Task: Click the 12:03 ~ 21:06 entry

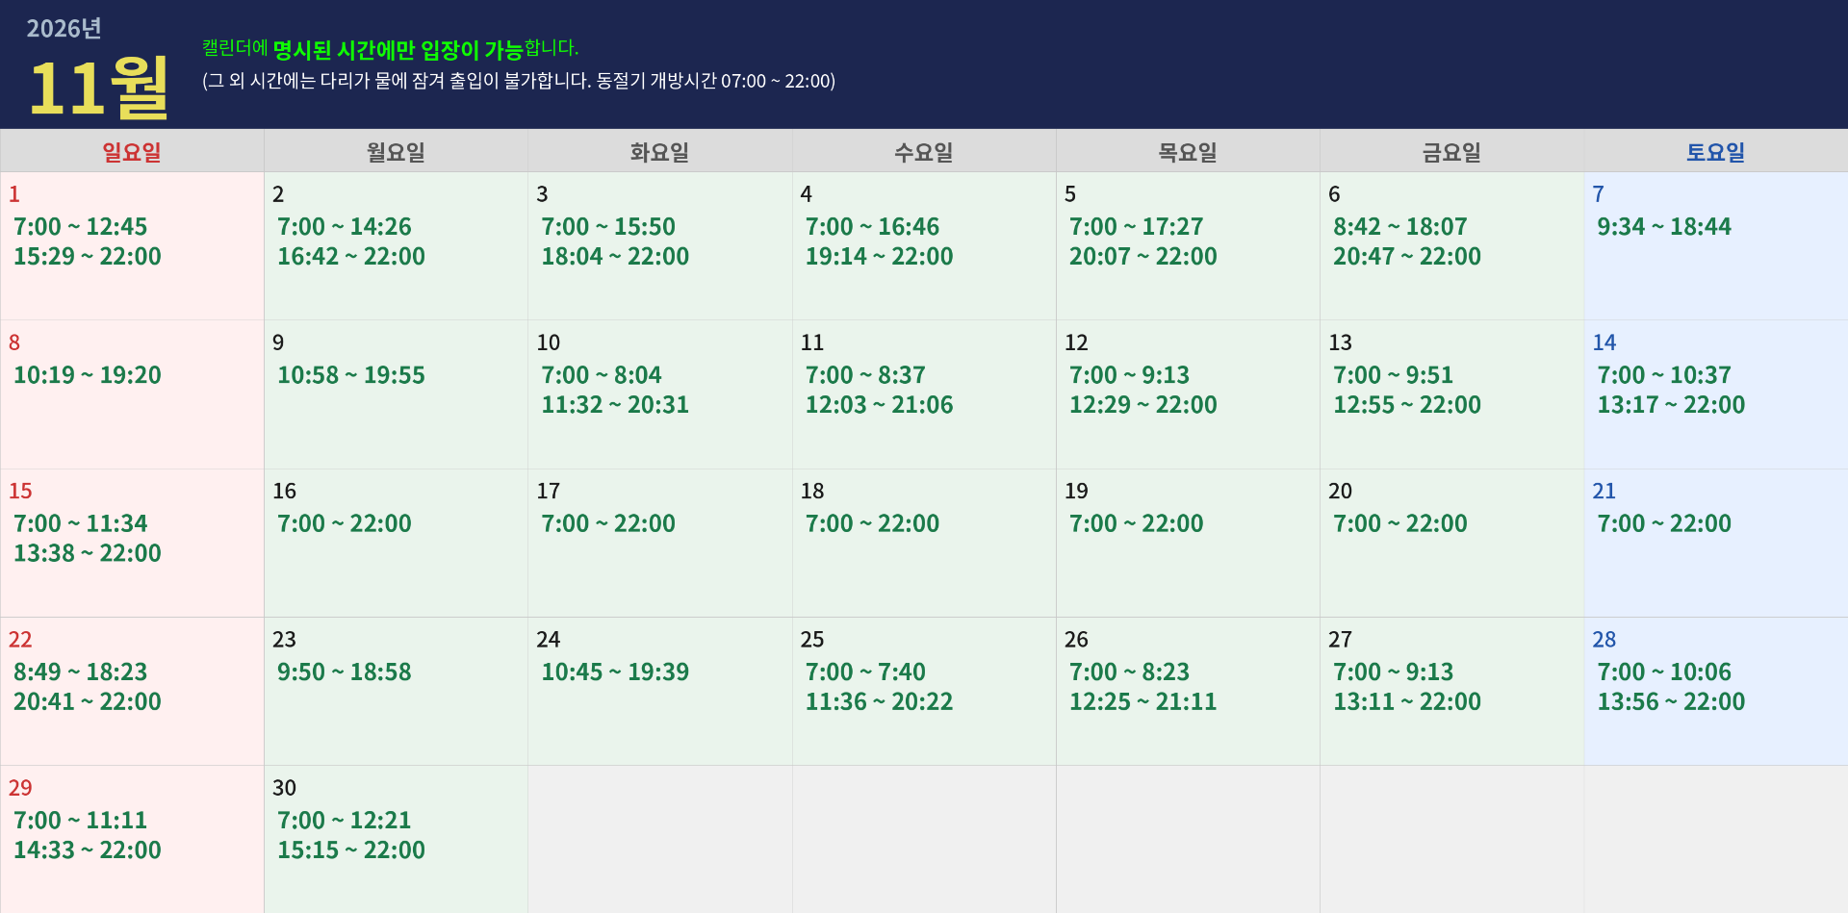Action: click(x=879, y=405)
